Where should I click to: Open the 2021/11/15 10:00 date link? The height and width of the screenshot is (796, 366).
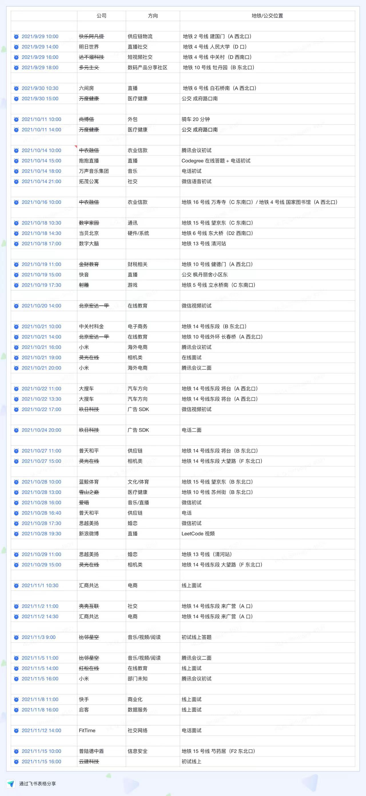click(x=41, y=751)
